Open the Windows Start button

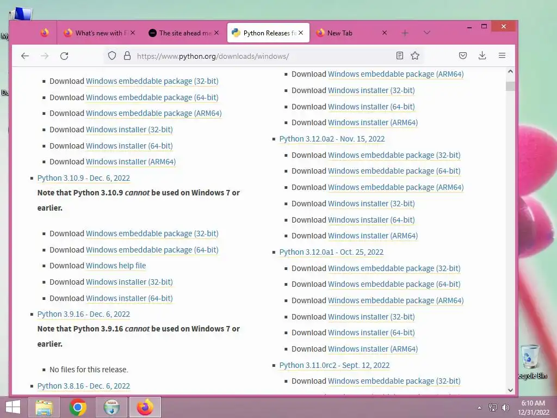13,407
